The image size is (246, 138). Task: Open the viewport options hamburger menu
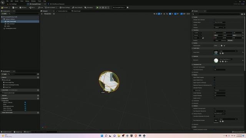point(42,14)
